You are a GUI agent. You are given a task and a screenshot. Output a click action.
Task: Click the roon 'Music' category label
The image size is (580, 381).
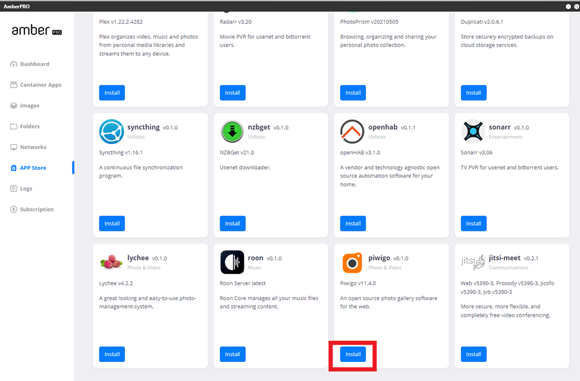point(255,268)
